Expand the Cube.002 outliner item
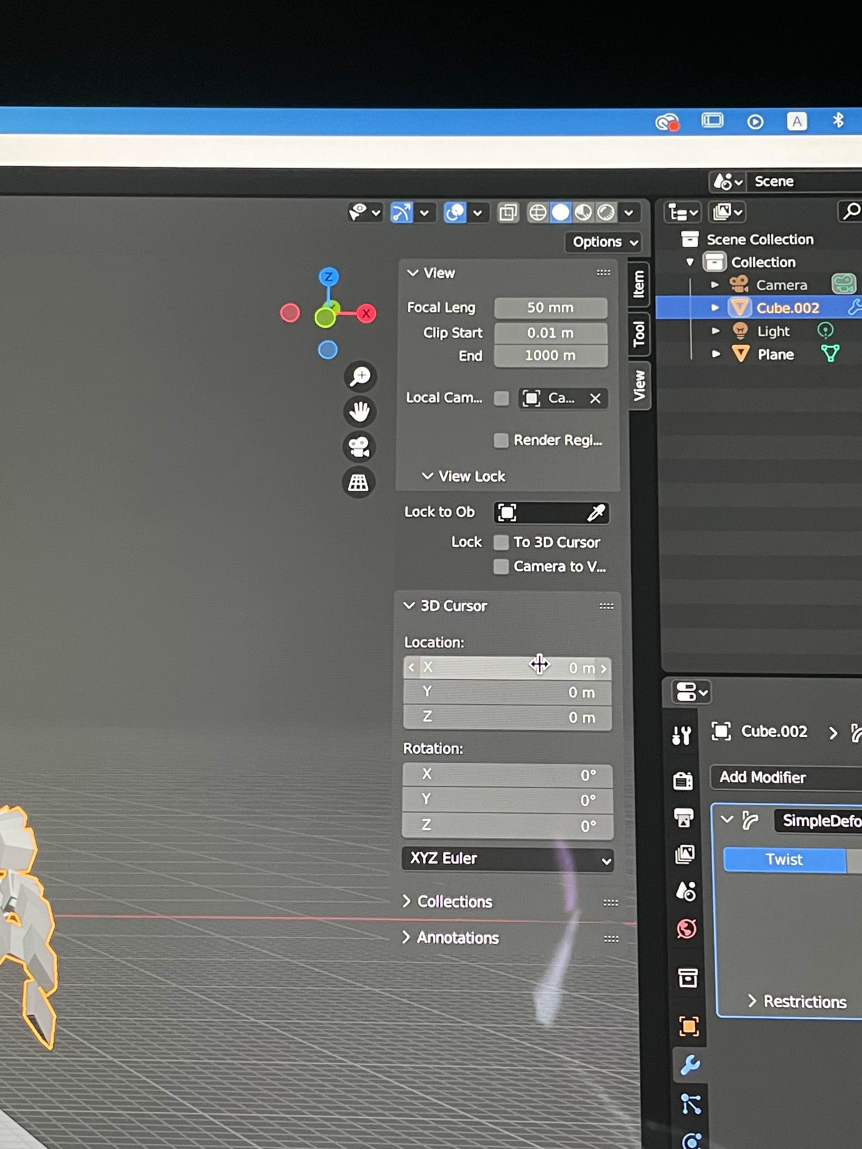 pyautogui.click(x=715, y=308)
